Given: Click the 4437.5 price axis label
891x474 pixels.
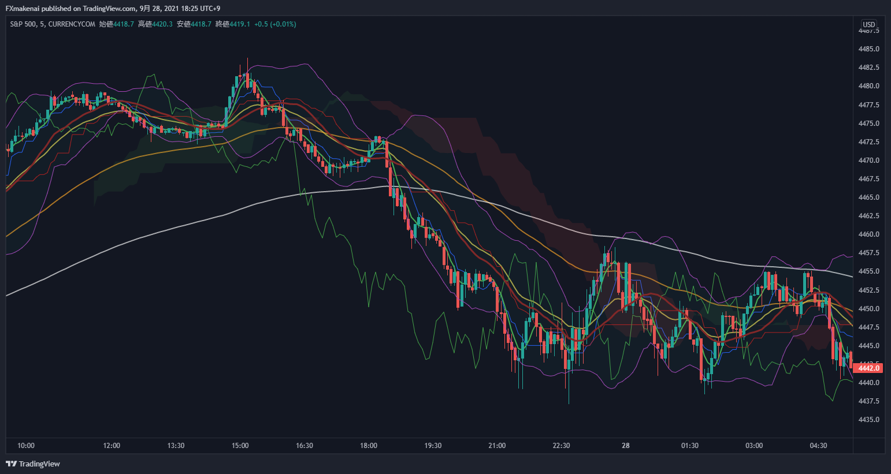Looking at the screenshot, I should (x=868, y=401).
